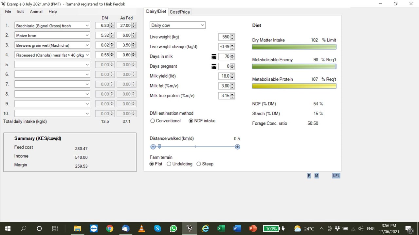Expand Brewers grain wet feed dropdown

[x=87, y=45]
